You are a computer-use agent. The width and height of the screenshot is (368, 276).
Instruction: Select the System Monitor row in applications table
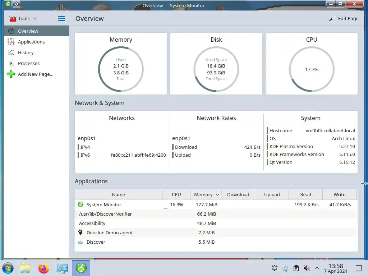[x=216, y=204]
